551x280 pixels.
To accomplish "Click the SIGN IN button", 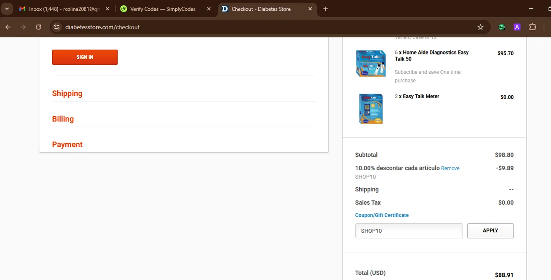I will [x=85, y=57].
